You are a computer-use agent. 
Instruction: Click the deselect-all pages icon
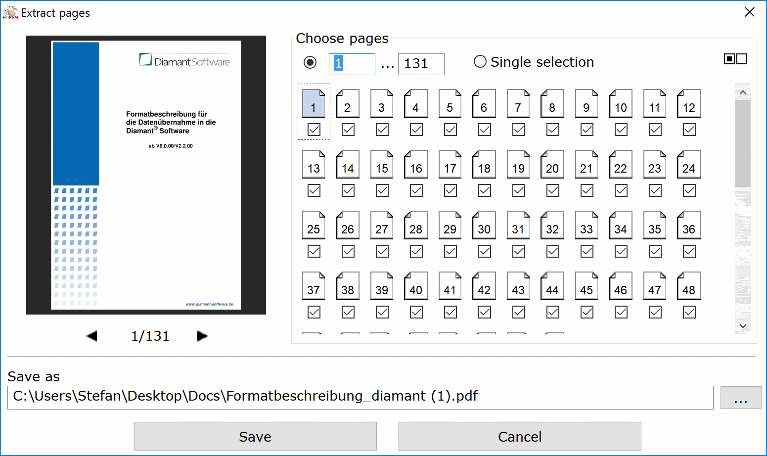(742, 58)
